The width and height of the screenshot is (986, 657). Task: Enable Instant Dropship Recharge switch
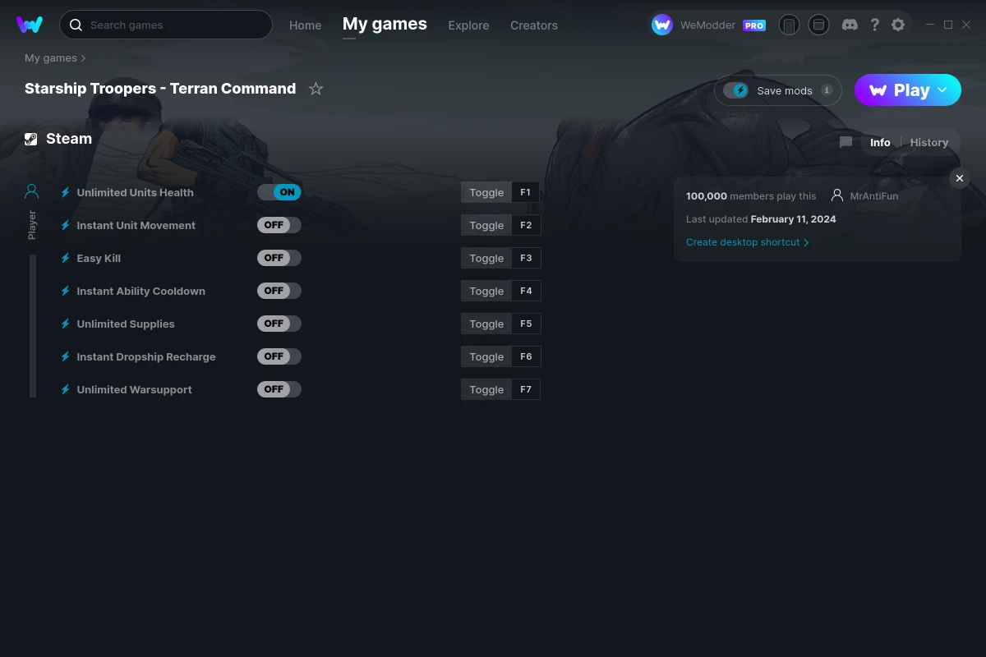click(279, 356)
